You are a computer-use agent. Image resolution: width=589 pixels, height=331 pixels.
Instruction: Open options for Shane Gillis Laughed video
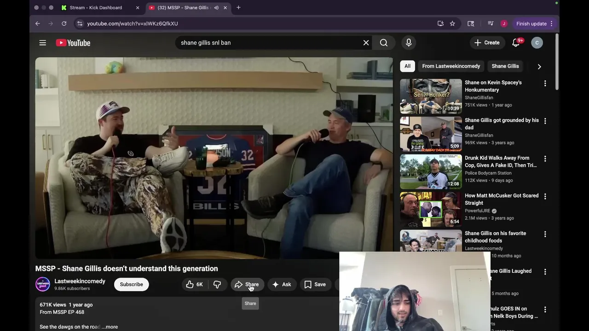545,272
